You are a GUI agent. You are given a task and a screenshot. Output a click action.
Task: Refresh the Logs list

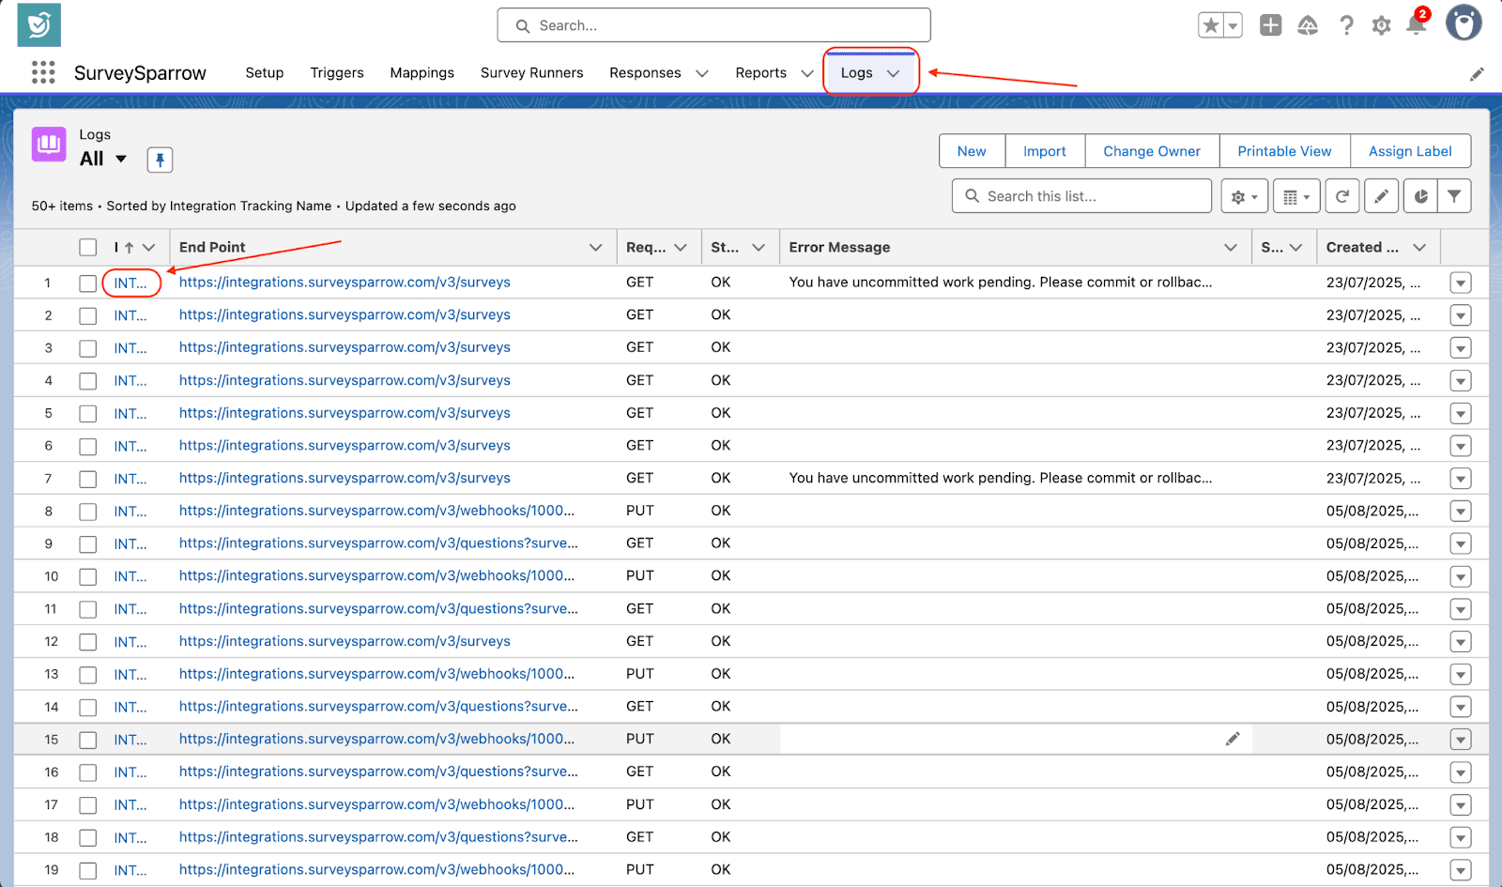(x=1342, y=196)
